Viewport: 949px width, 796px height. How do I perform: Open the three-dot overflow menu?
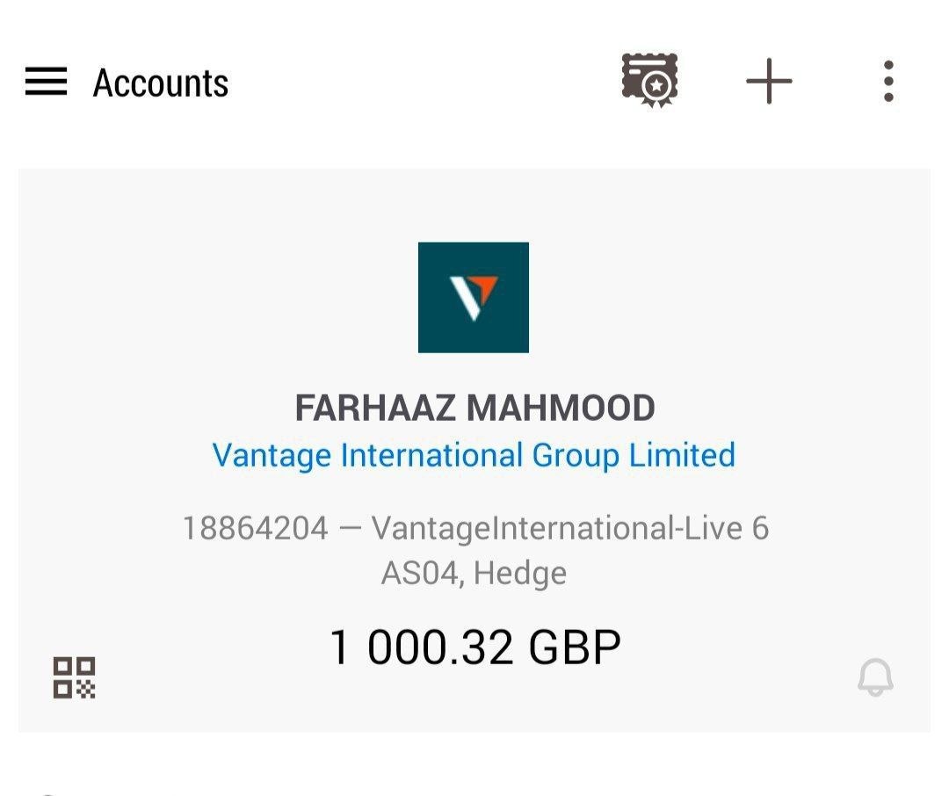coord(888,82)
